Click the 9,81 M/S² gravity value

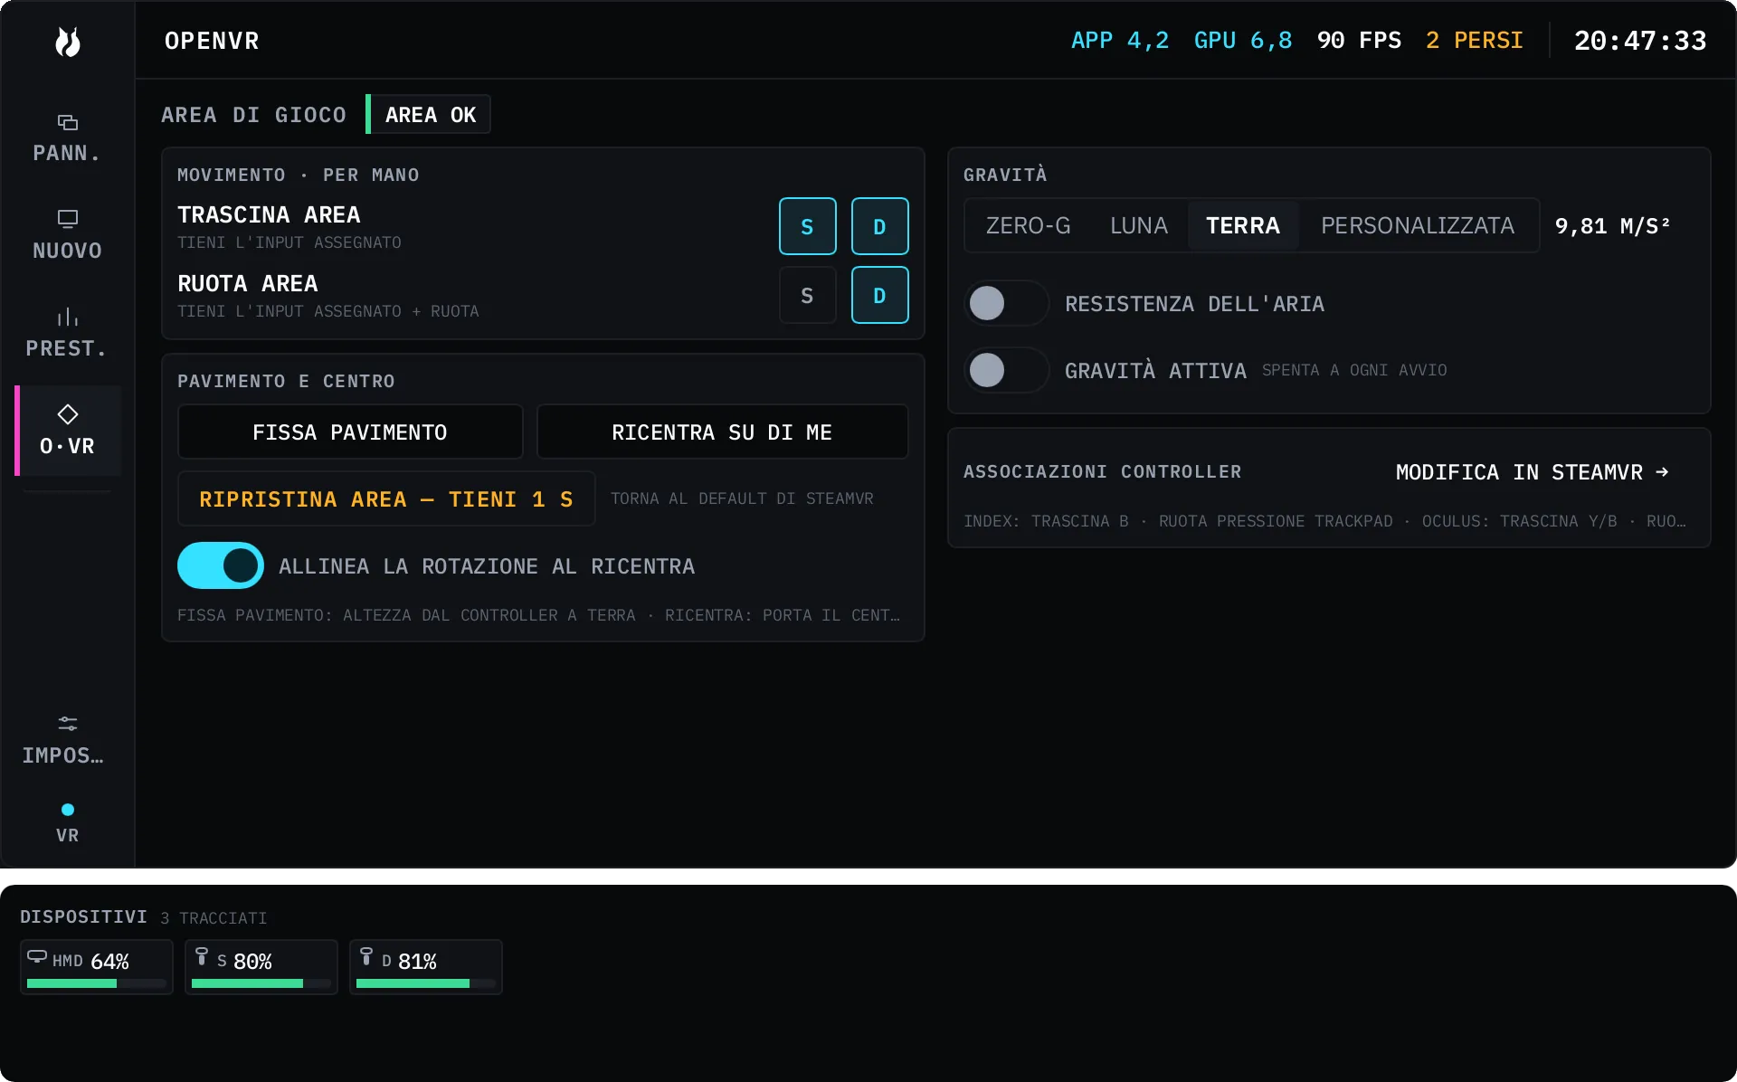[x=1612, y=226]
